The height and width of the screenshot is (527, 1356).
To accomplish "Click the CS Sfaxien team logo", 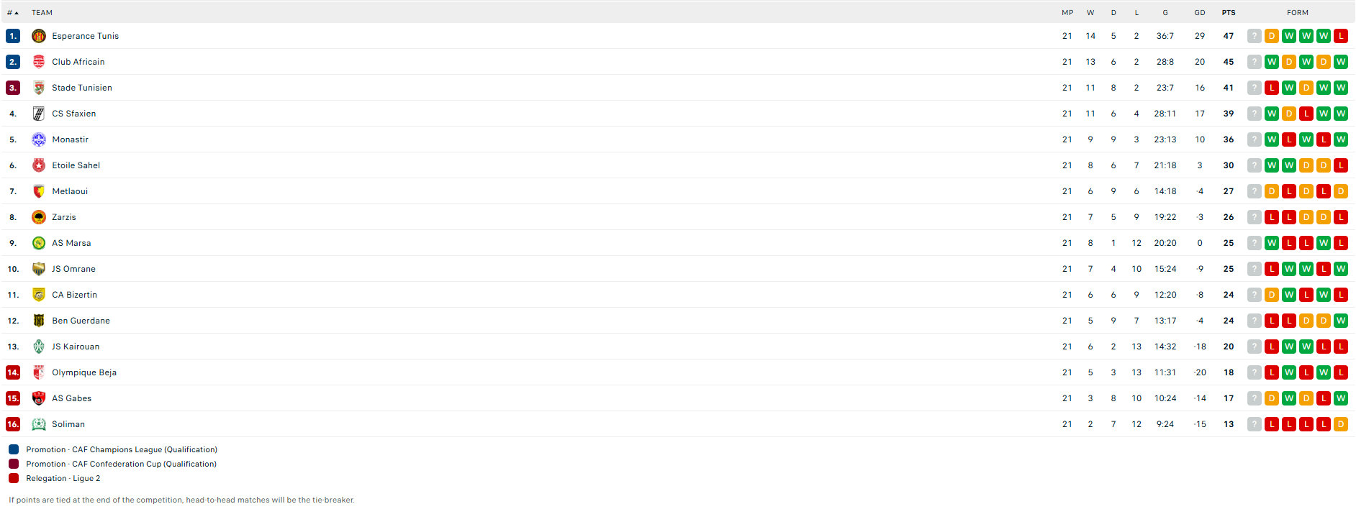I will tap(39, 114).
